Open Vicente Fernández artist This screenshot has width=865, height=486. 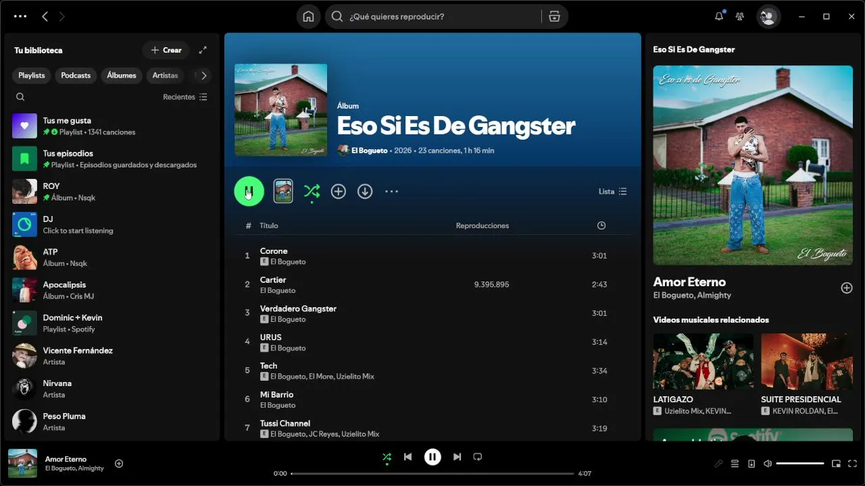112,356
